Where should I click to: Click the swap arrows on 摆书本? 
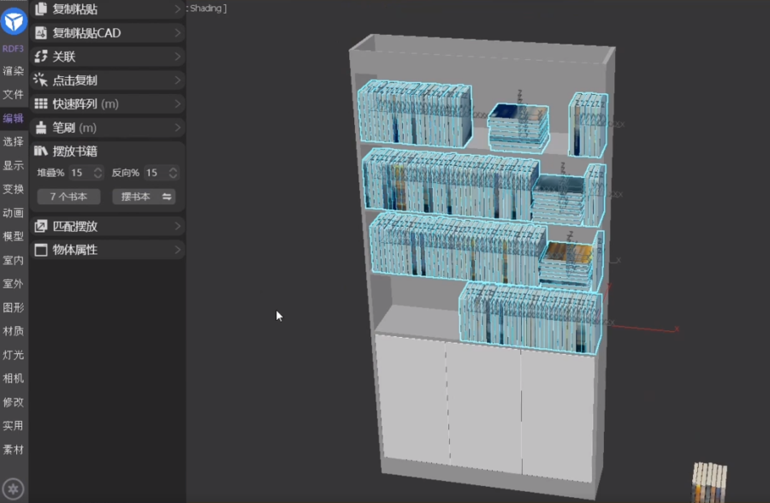click(167, 197)
